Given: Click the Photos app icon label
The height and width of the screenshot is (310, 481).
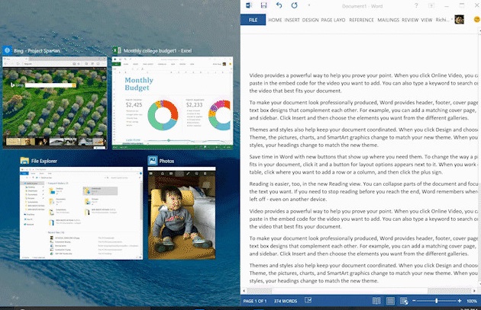Looking at the screenshot, I should [x=153, y=161].
